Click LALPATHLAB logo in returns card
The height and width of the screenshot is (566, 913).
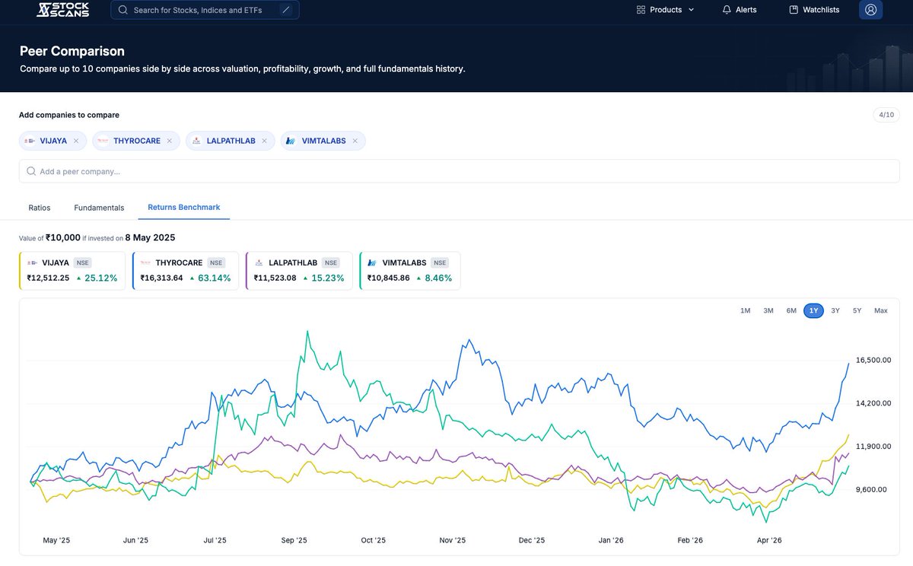(x=259, y=262)
